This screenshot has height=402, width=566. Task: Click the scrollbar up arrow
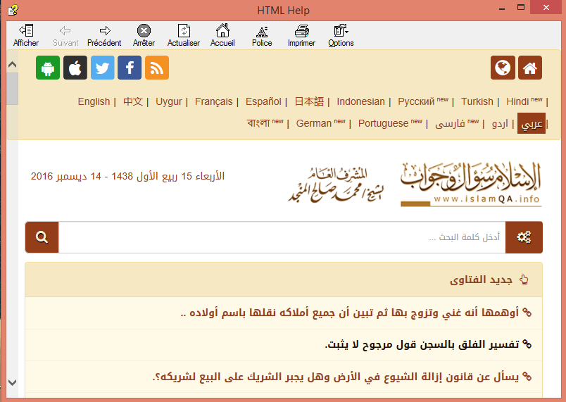[x=12, y=65]
